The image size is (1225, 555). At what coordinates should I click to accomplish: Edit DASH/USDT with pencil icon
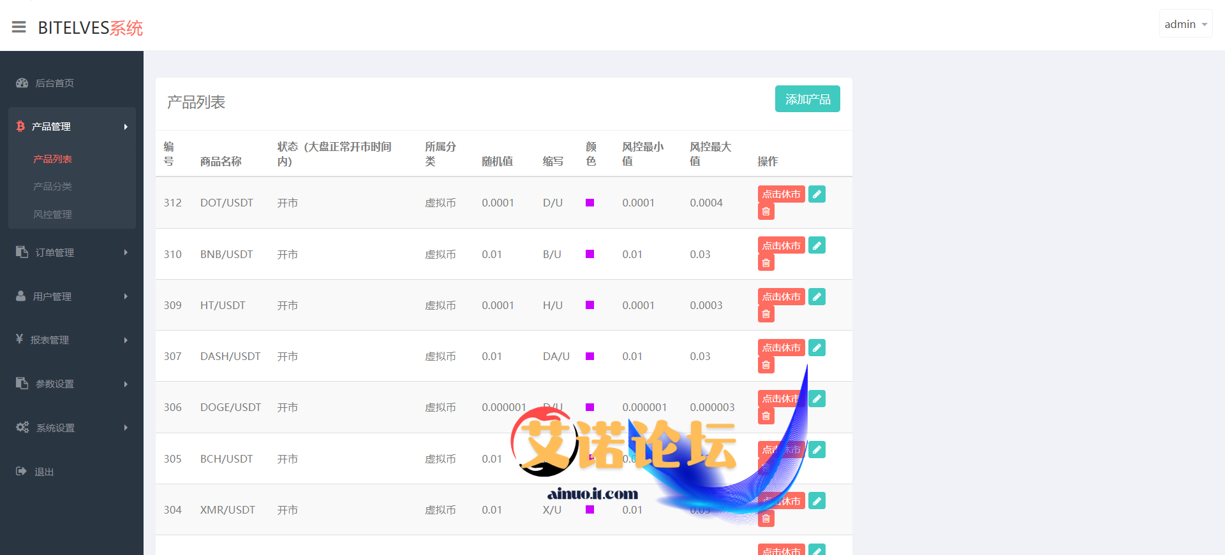(x=817, y=347)
